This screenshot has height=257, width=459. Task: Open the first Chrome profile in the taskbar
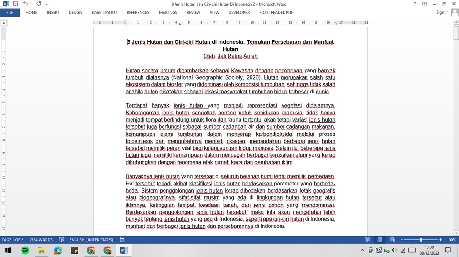(x=91, y=250)
